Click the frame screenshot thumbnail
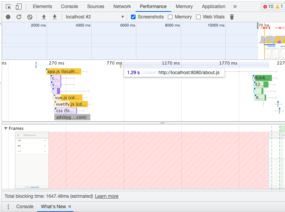The height and width of the screenshot is (212, 285). 32,161
